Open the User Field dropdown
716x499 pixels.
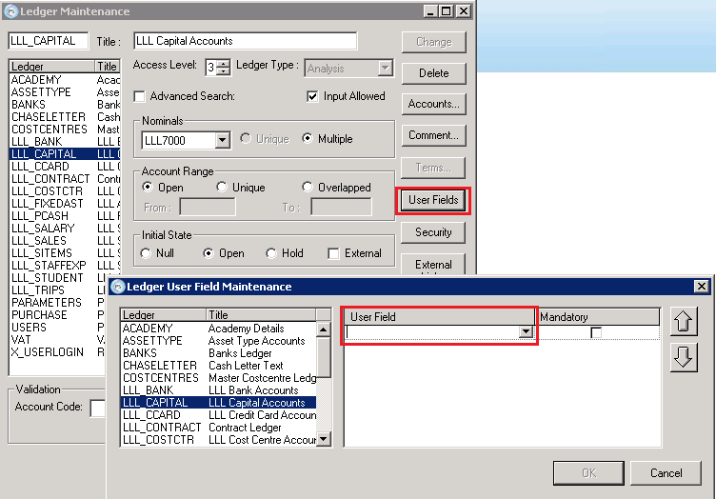tap(525, 332)
